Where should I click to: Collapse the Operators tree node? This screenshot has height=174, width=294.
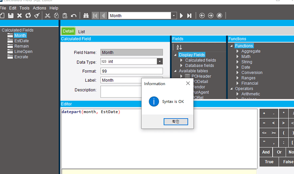click(x=231, y=89)
